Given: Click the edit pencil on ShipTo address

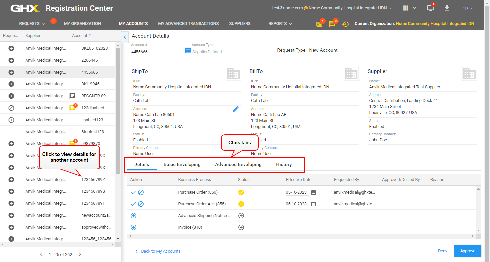Looking at the screenshot, I should [x=236, y=109].
